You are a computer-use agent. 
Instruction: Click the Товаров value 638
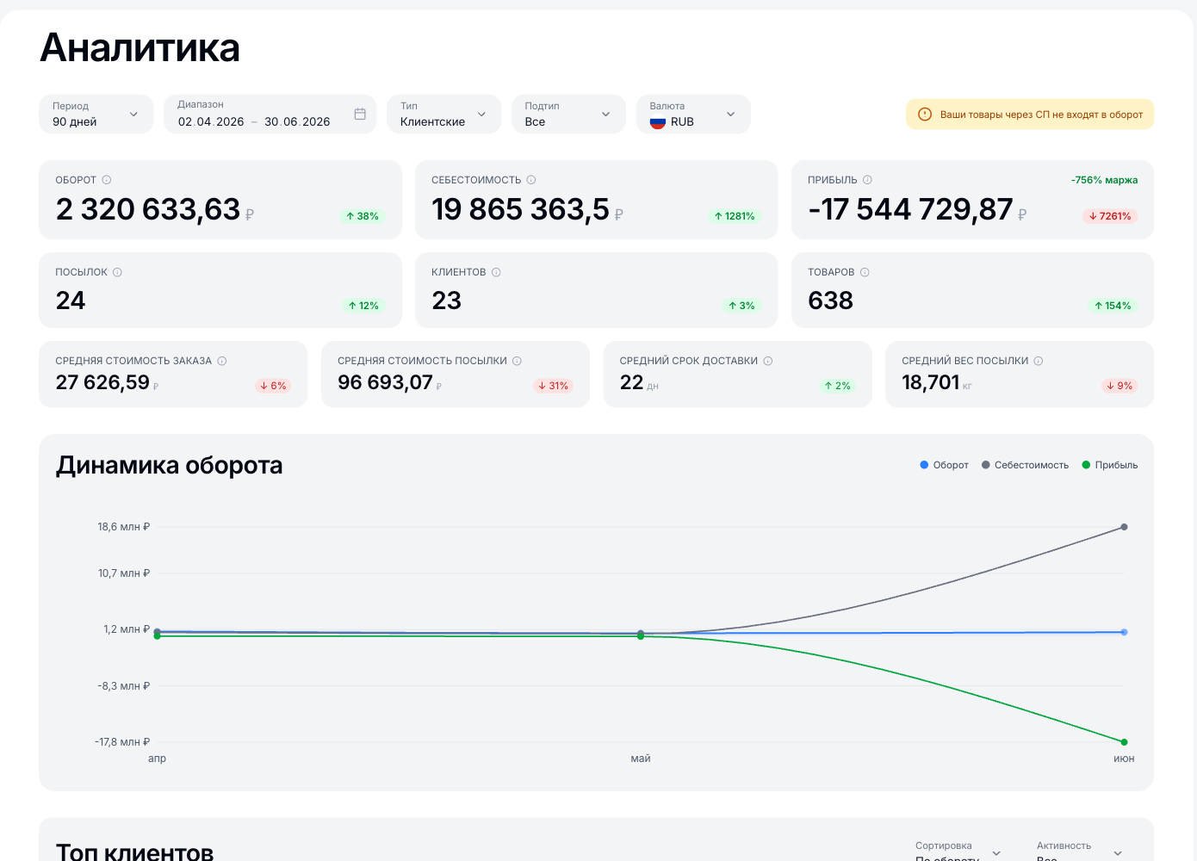[830, 300]
